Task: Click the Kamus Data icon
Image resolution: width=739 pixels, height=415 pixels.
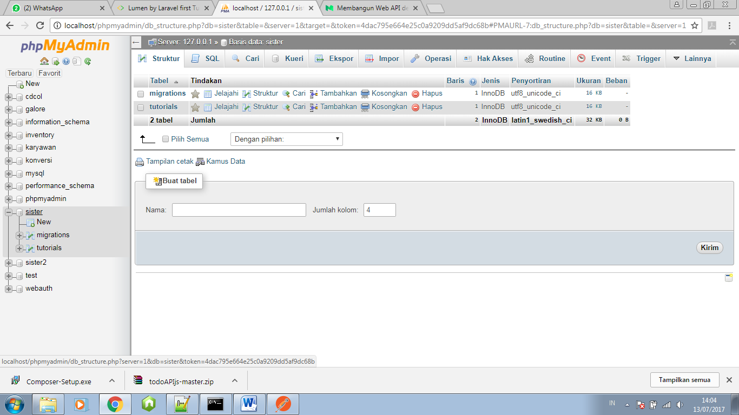Action: [200, 161]
